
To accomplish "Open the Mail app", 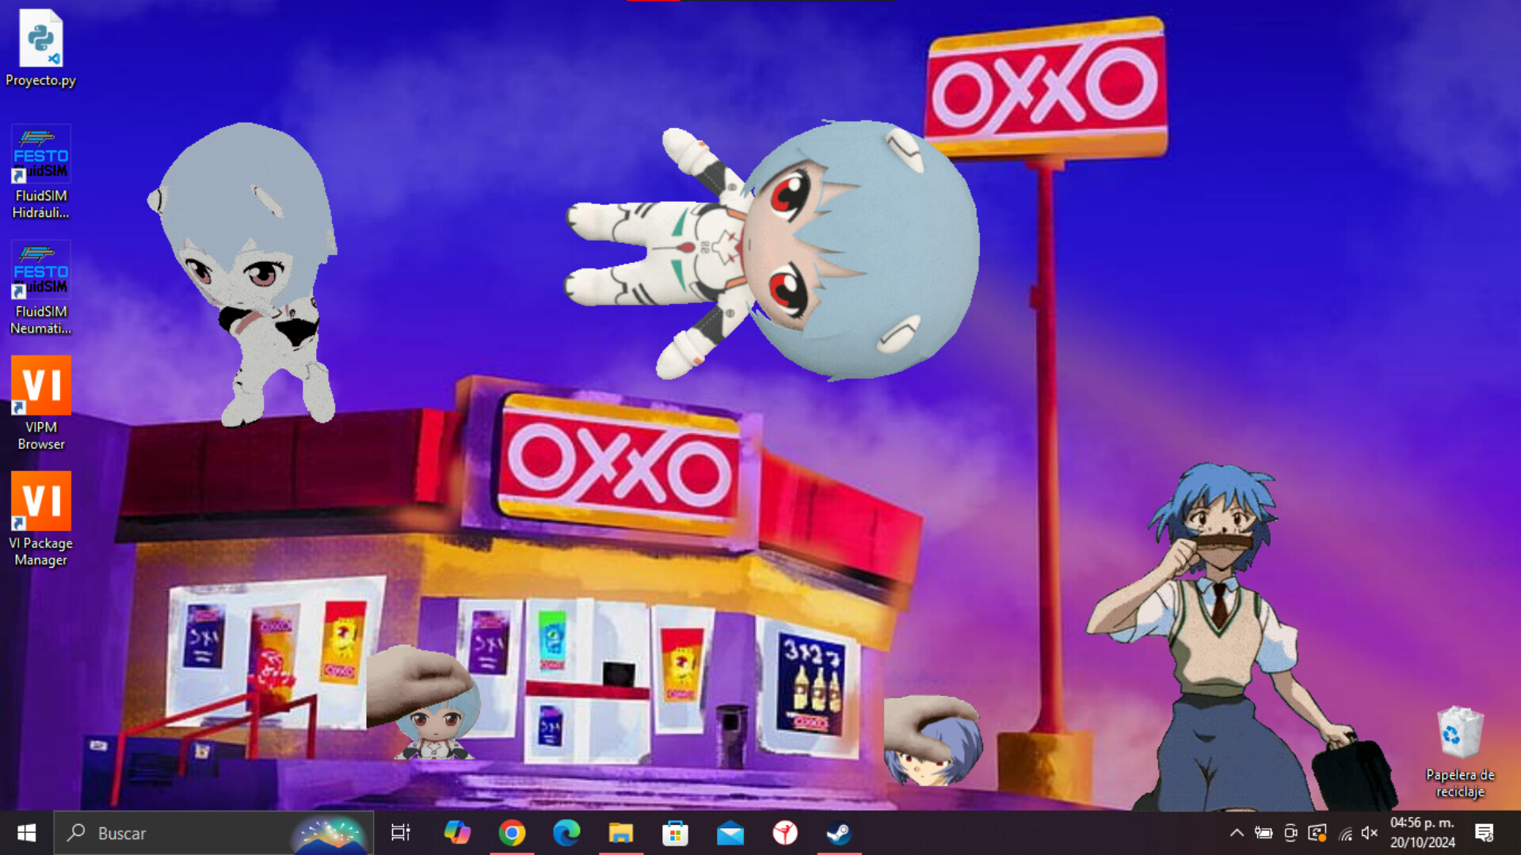I will coord(729,833).
